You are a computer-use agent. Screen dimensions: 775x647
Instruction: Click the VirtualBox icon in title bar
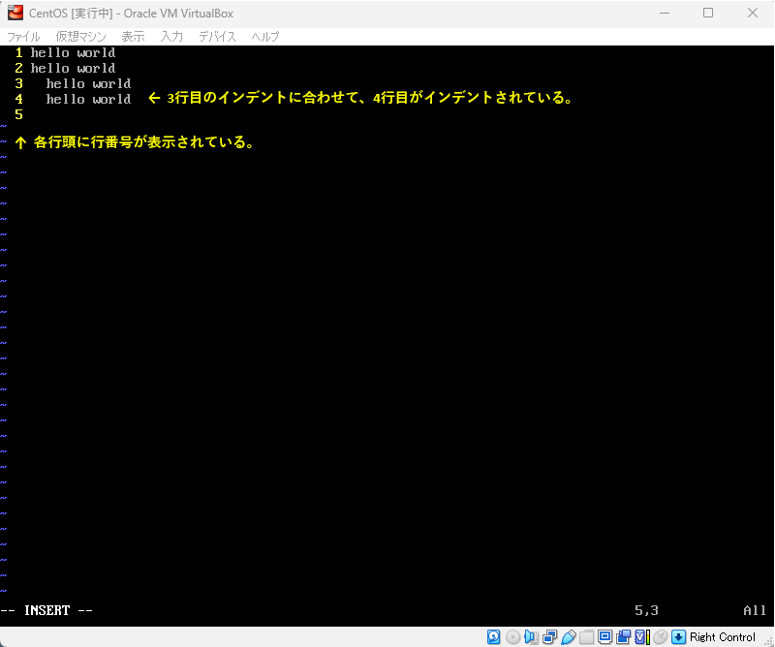15,13
